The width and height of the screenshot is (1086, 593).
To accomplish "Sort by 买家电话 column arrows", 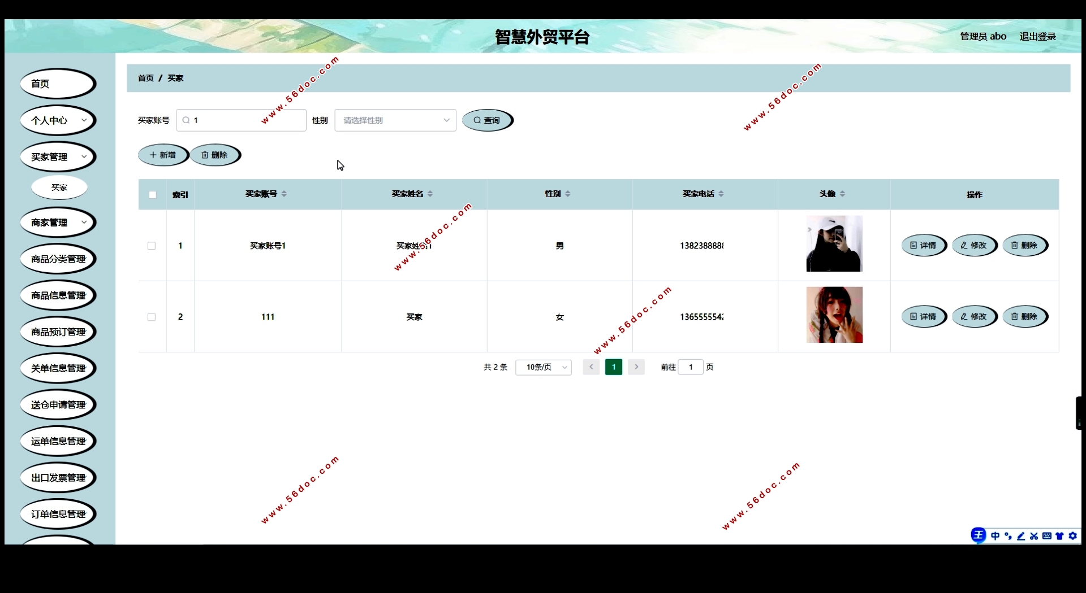I will point(721,194).
